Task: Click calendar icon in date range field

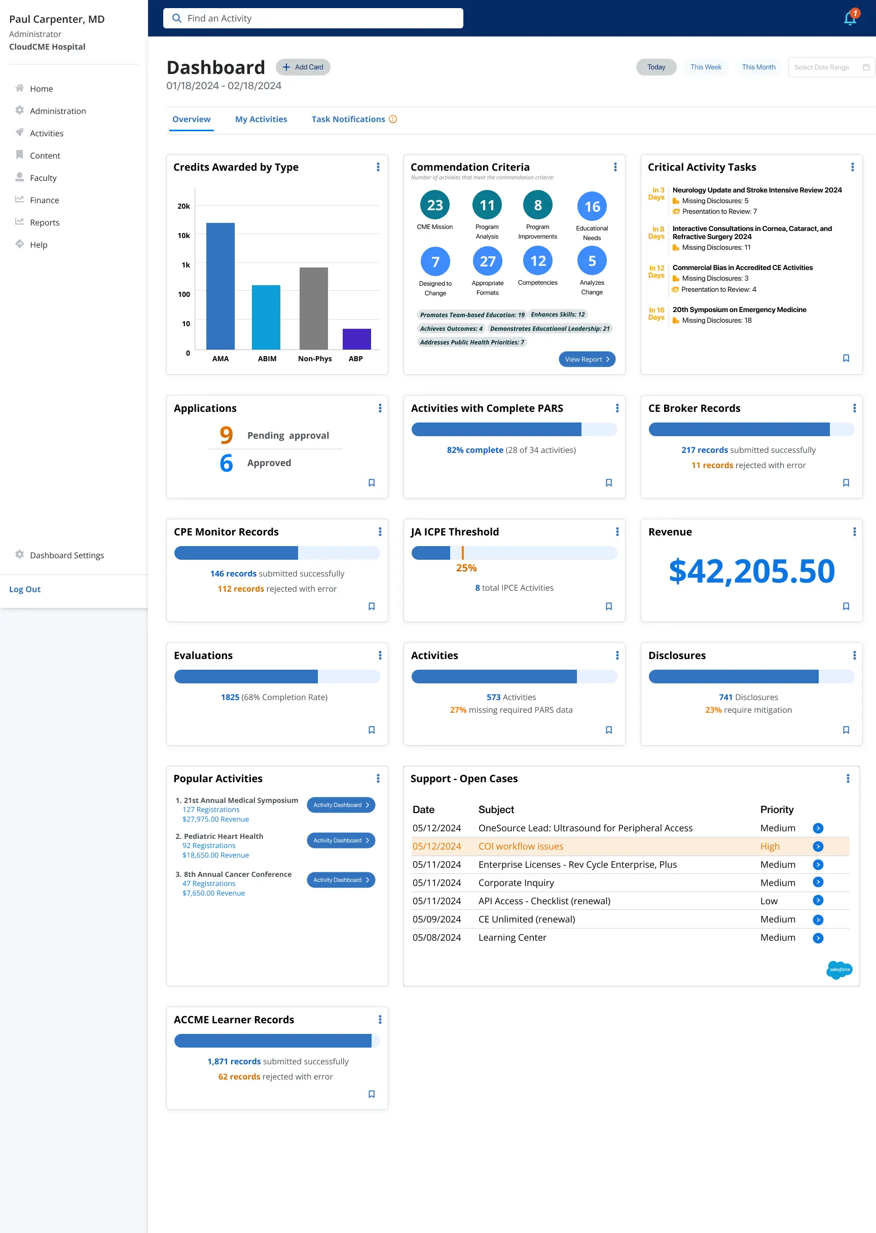Action: (866, 67)
